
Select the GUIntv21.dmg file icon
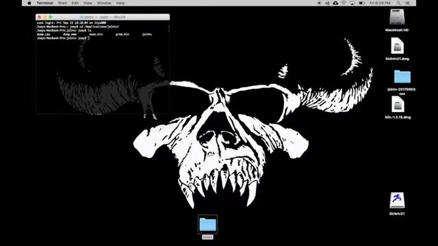point(397,46)
